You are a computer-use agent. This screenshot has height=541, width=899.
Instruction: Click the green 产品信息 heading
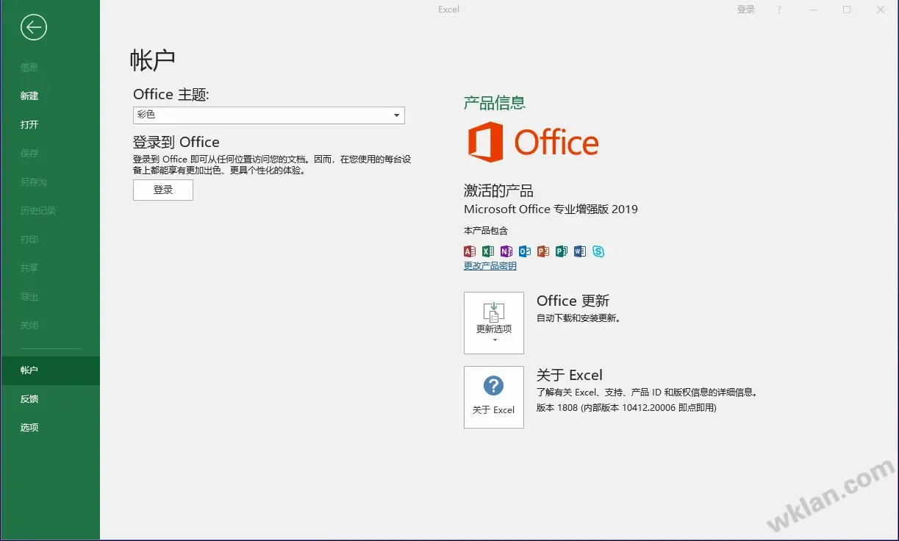[x=495, y=103]
